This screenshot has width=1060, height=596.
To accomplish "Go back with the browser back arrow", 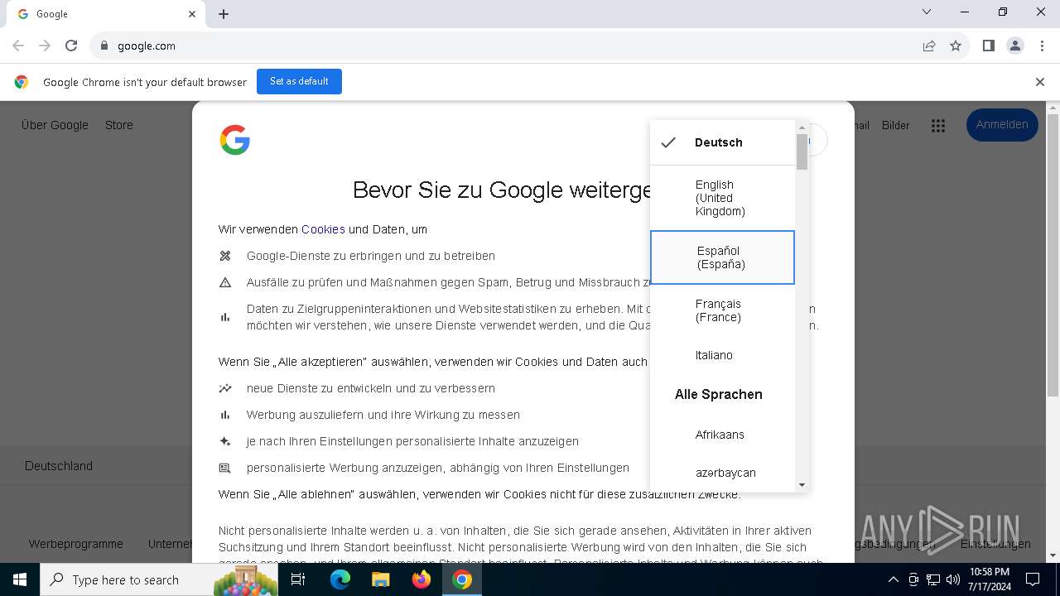I will tap(18, 46).
